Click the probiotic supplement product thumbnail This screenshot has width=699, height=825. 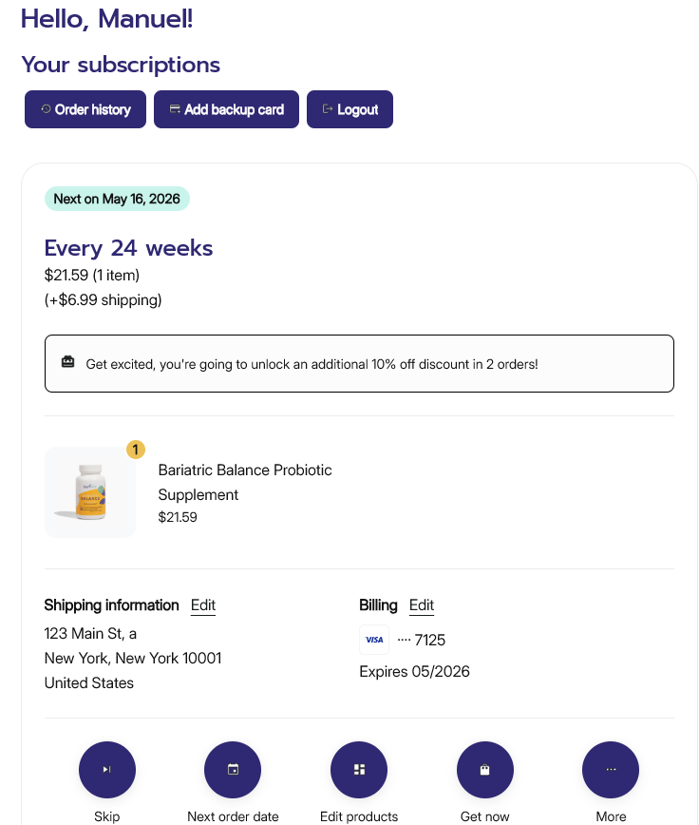(x=90, y=492)
